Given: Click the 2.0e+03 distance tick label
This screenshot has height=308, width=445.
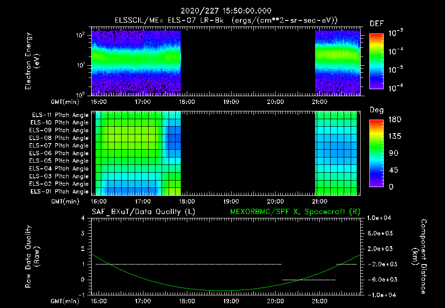Looking at the screenshot, I should click(x=380, y=248).
